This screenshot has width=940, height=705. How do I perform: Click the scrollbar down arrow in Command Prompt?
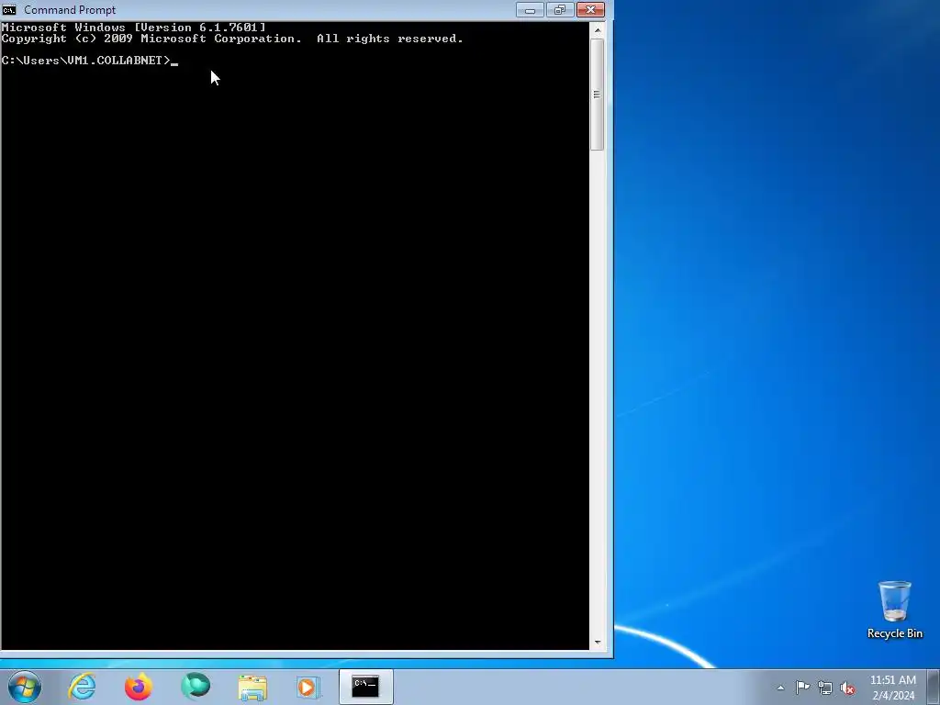point(597,642)
